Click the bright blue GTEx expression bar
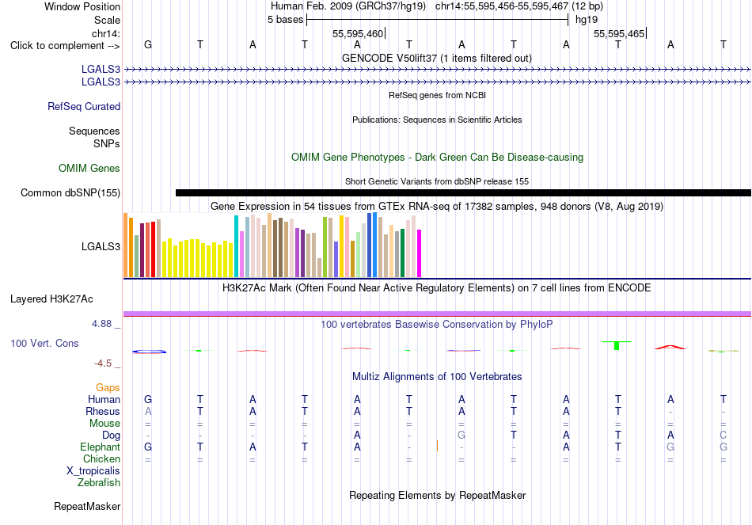Image resolution: width=752 pixels, height=525 pixels. click(374, 245)
